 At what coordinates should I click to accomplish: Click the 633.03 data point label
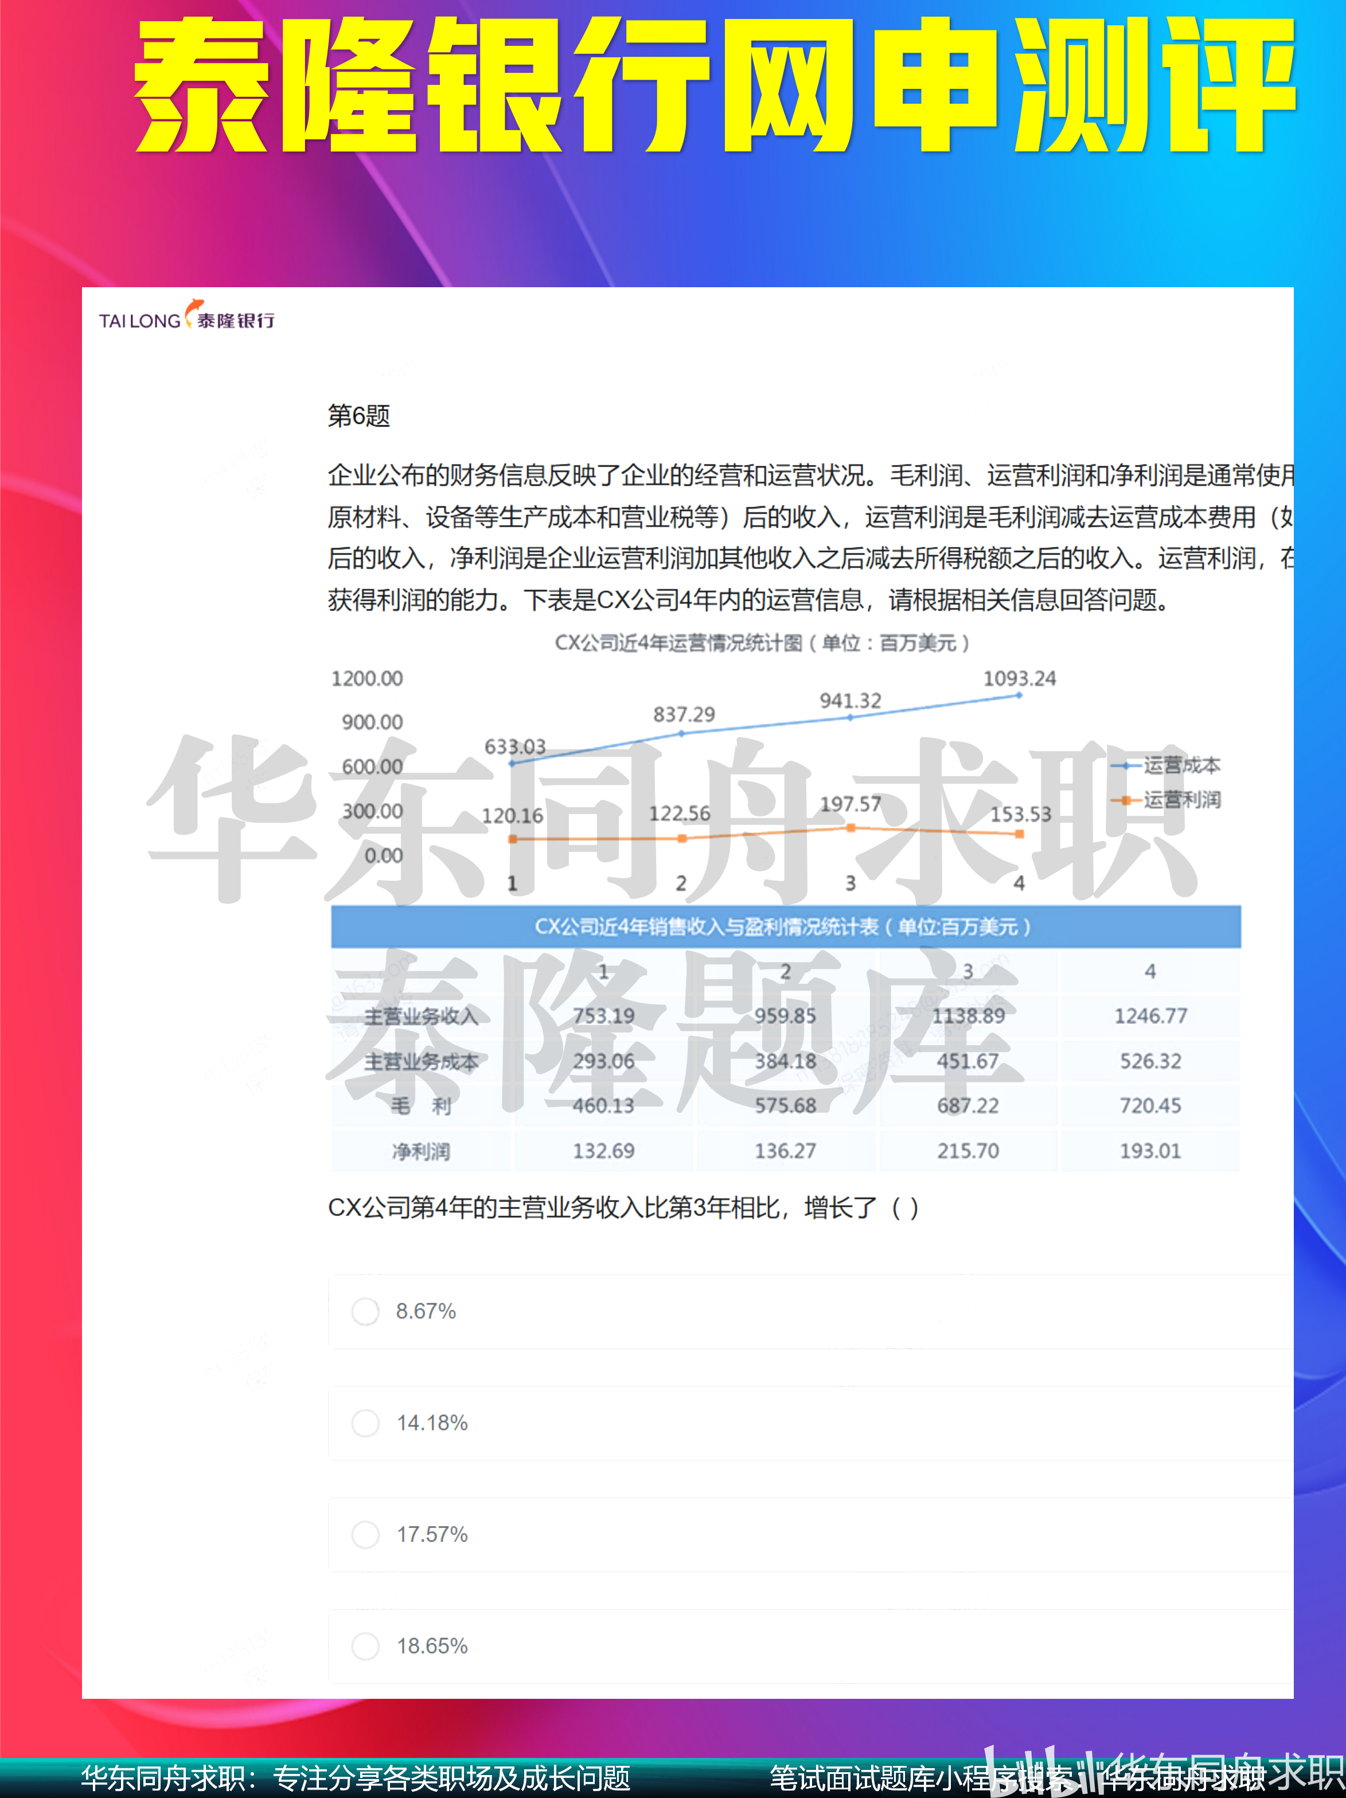click(515, 746)
